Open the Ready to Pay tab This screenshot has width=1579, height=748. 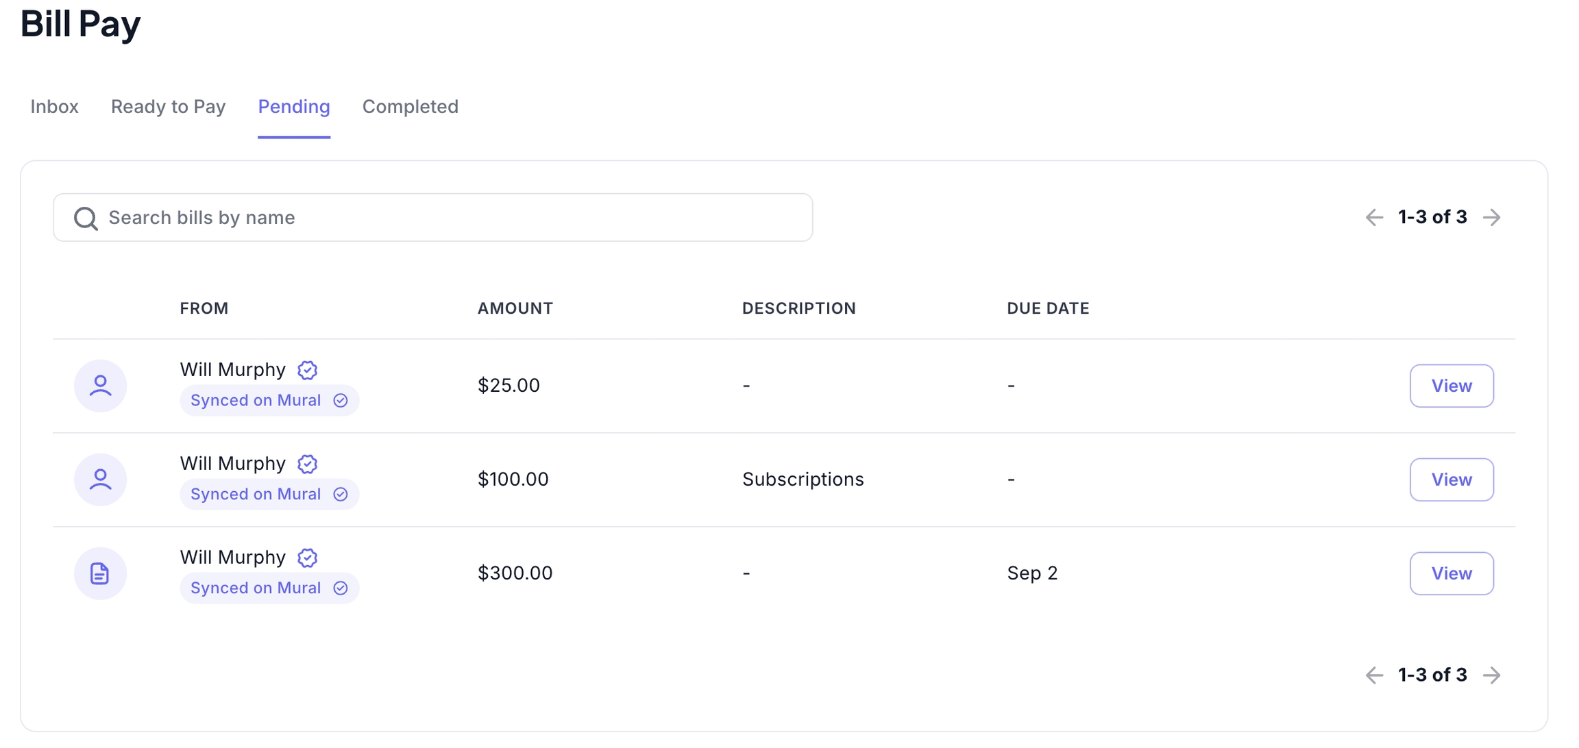click(x=168, y=107)
